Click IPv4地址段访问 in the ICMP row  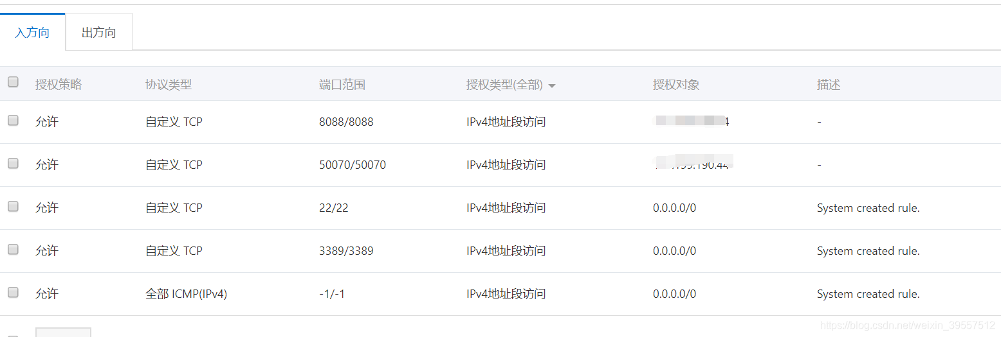pos(506,294)
